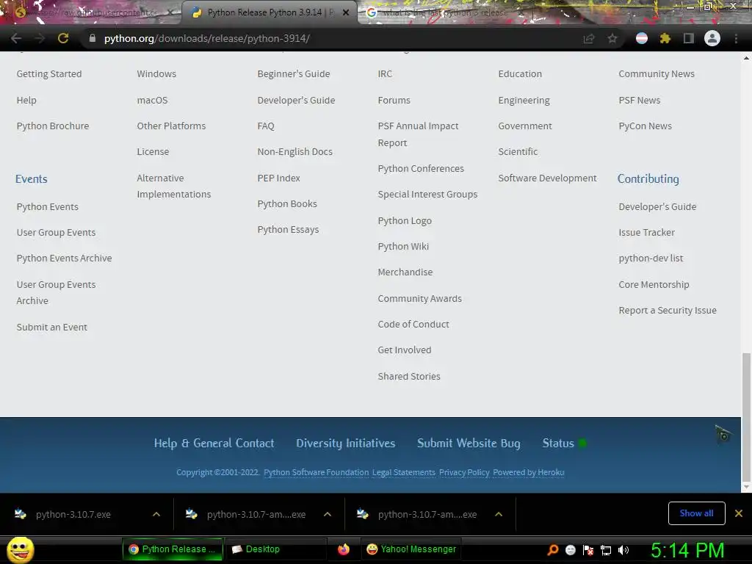
Task: Launch Firefox from the taskbar
Action: pyautogui.click(x=344, y=549)
